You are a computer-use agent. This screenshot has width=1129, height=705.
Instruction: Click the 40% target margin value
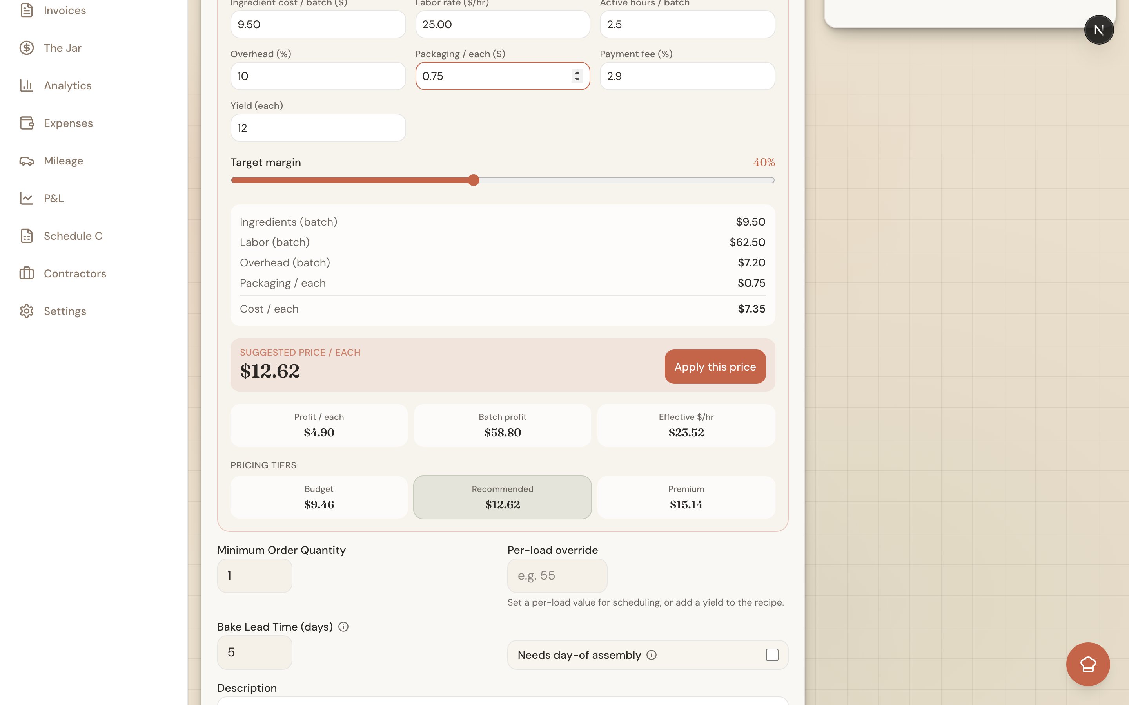764,162
